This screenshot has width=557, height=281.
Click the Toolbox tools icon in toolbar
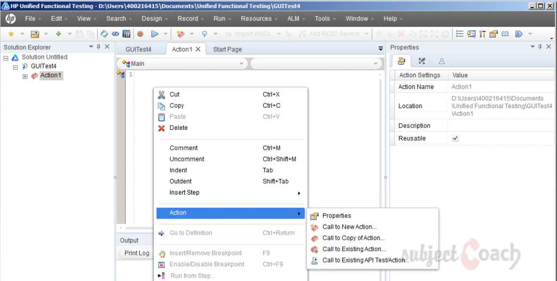coord(482,34)
